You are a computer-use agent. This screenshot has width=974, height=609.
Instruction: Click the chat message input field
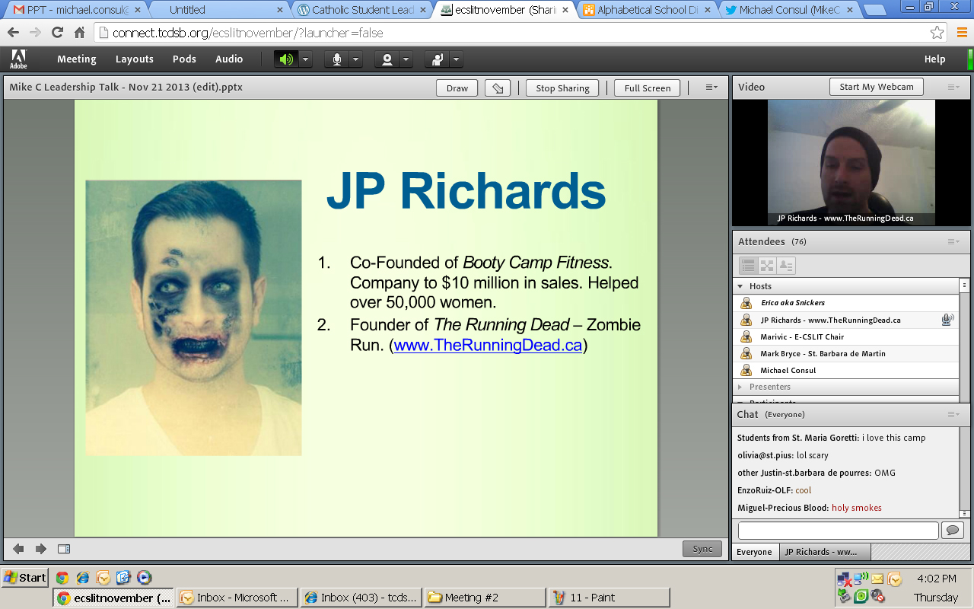[x=838, y=530]
